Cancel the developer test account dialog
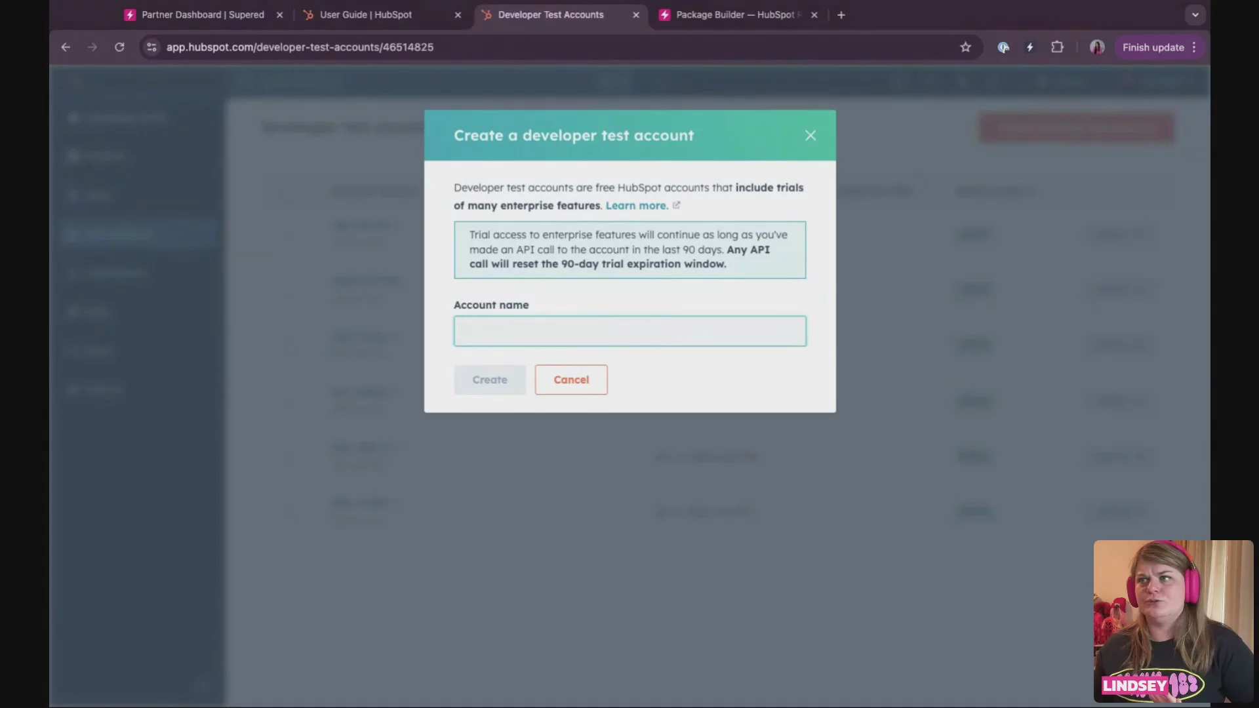 [571, 380]
